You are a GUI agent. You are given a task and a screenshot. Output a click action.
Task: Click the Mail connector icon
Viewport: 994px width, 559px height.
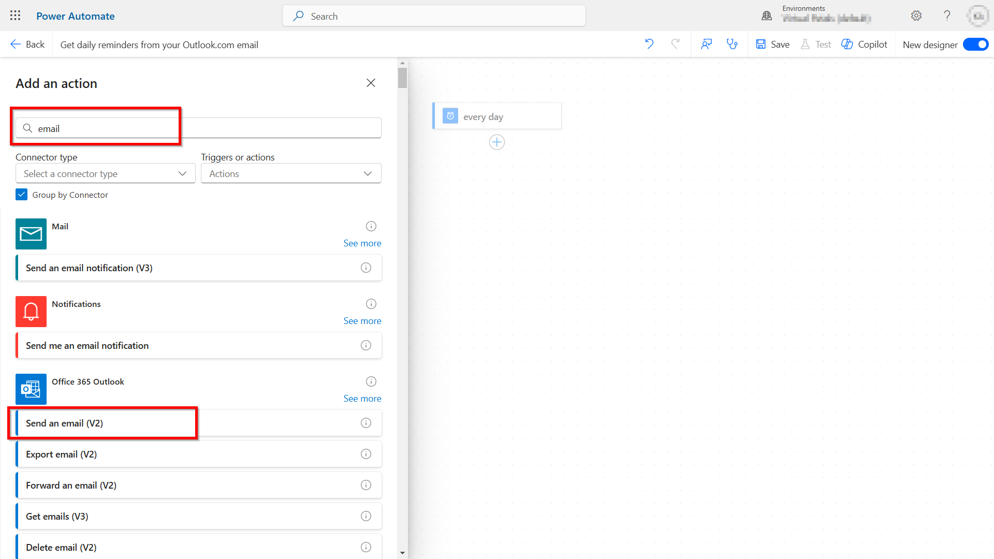(31, 234)
